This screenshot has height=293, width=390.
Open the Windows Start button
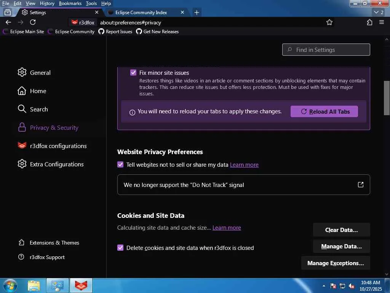pyautogui.click(x=10, y=285)
